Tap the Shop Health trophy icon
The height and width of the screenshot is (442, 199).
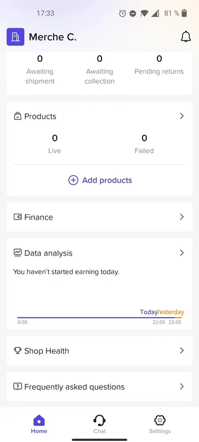[18, 351]
